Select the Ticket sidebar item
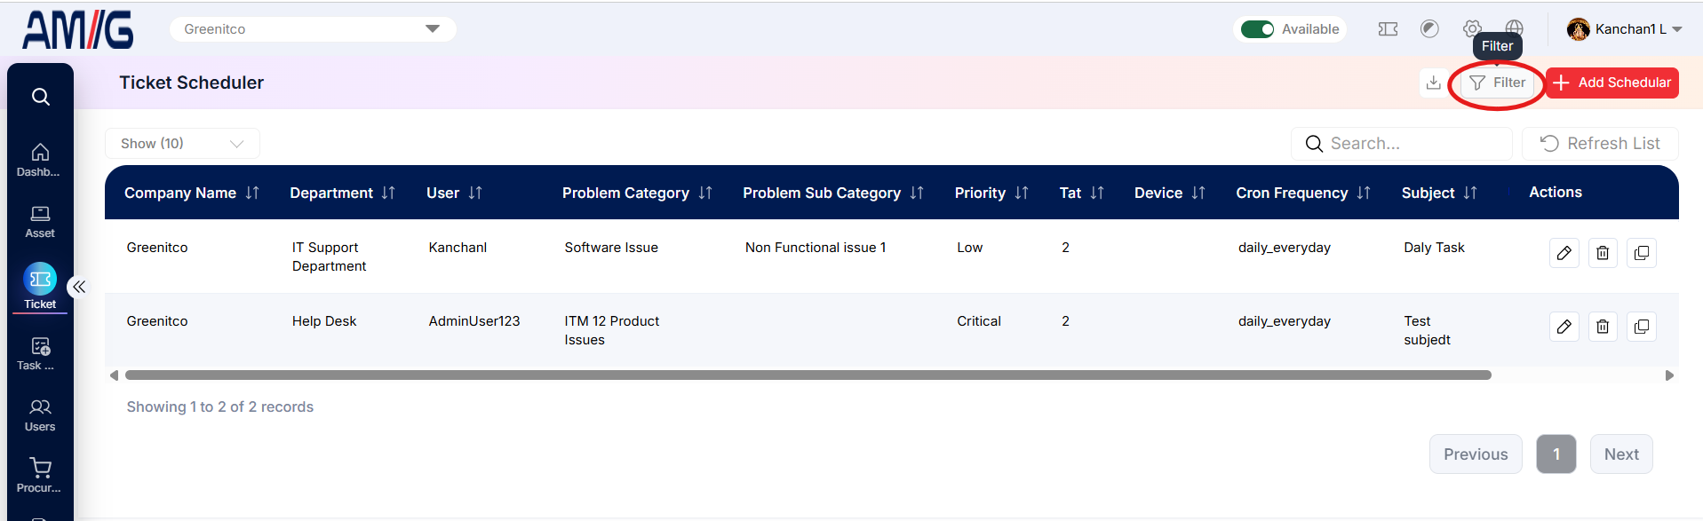Viewport: 1703px width, 521px height. [40, 286]
